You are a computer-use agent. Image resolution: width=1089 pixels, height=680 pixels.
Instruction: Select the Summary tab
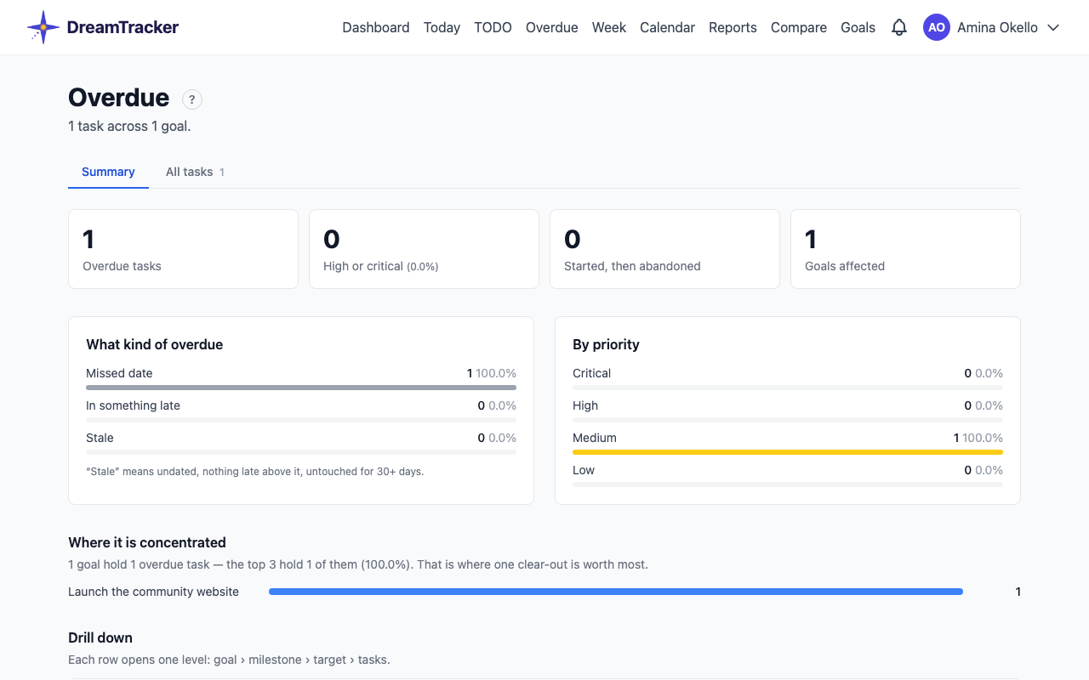(108, 172)
